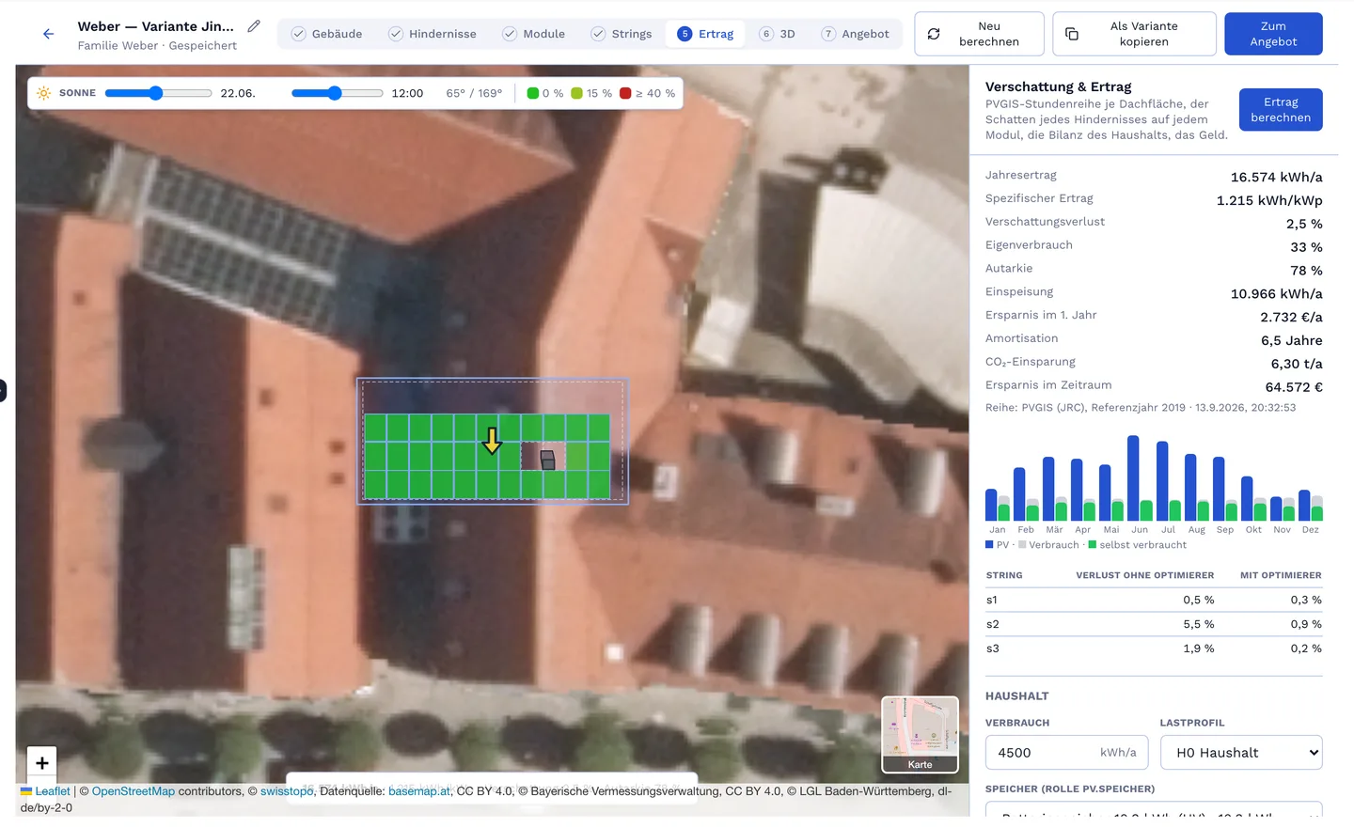Click the yellow-green 15 % legend swatch
Screen dimensions: 1354x828
[576, 93]
